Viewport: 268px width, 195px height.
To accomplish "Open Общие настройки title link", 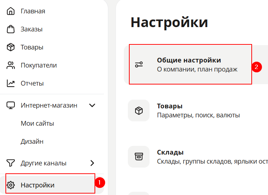I will coord(189,60).
